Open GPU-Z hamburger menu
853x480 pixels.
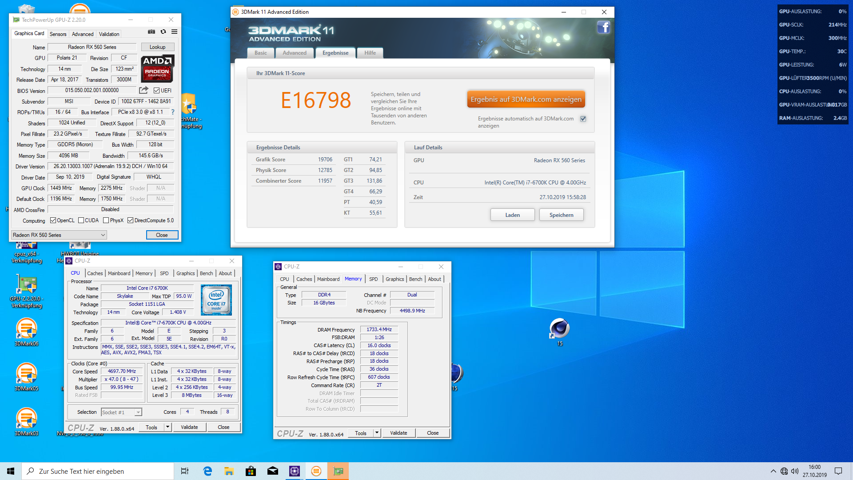(x=175, y=32)
